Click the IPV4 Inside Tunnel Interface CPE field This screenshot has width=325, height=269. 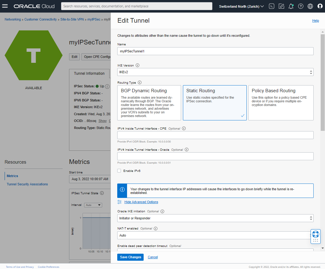pyautogui.click(x=215, y=135)
